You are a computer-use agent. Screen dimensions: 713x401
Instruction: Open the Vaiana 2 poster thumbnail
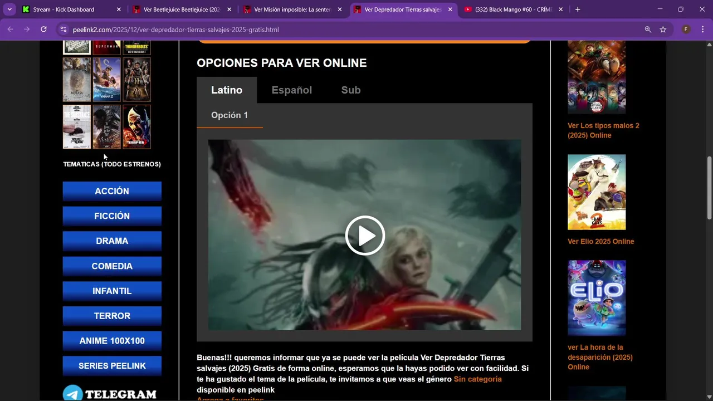point(107,79)
